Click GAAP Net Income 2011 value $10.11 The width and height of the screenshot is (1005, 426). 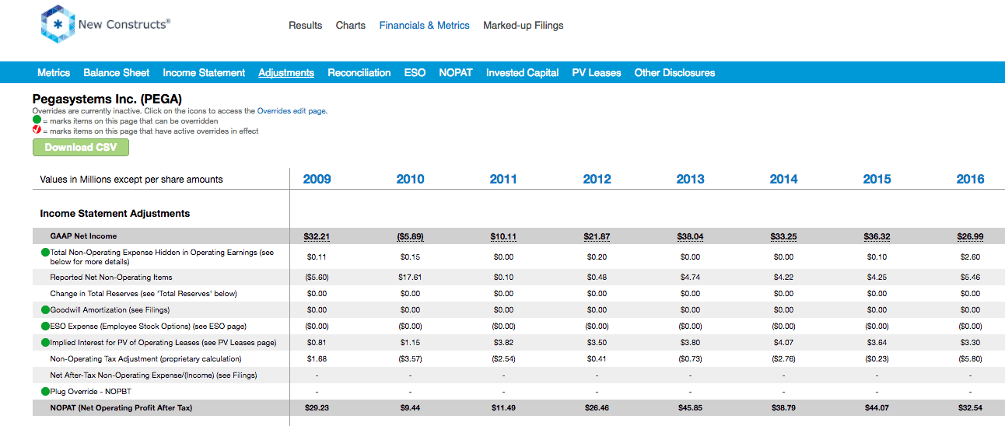click(x=503, y=236)
